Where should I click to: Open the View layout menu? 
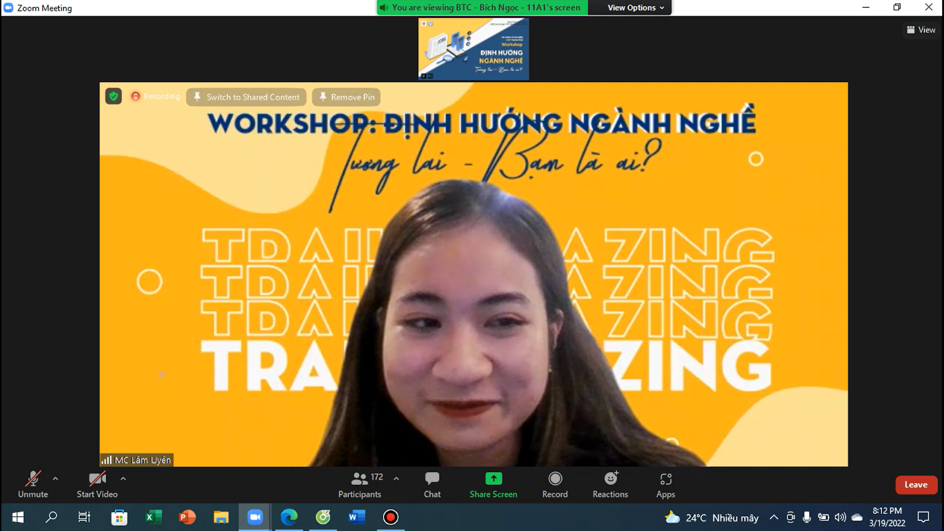(921, 29)
